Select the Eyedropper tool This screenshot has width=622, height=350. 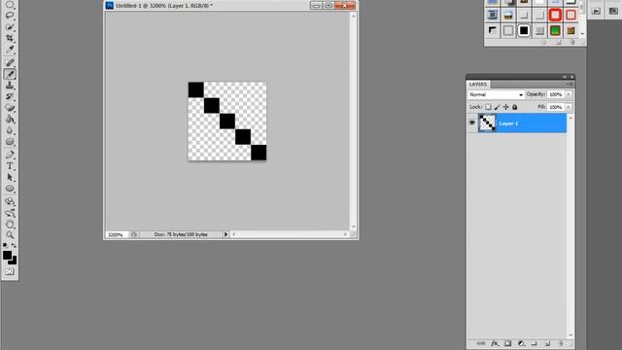pos(10,50)
